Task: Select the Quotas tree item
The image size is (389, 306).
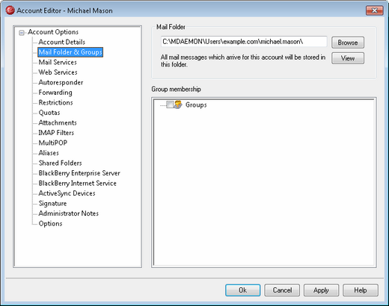Action: [49, 113]
